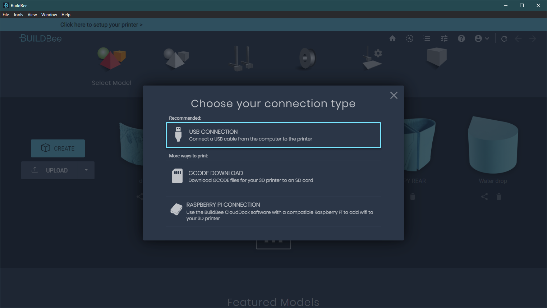The image size is (547, 308).
Task: Open the Water drop model thumbnail
Action: pos(493,145)
